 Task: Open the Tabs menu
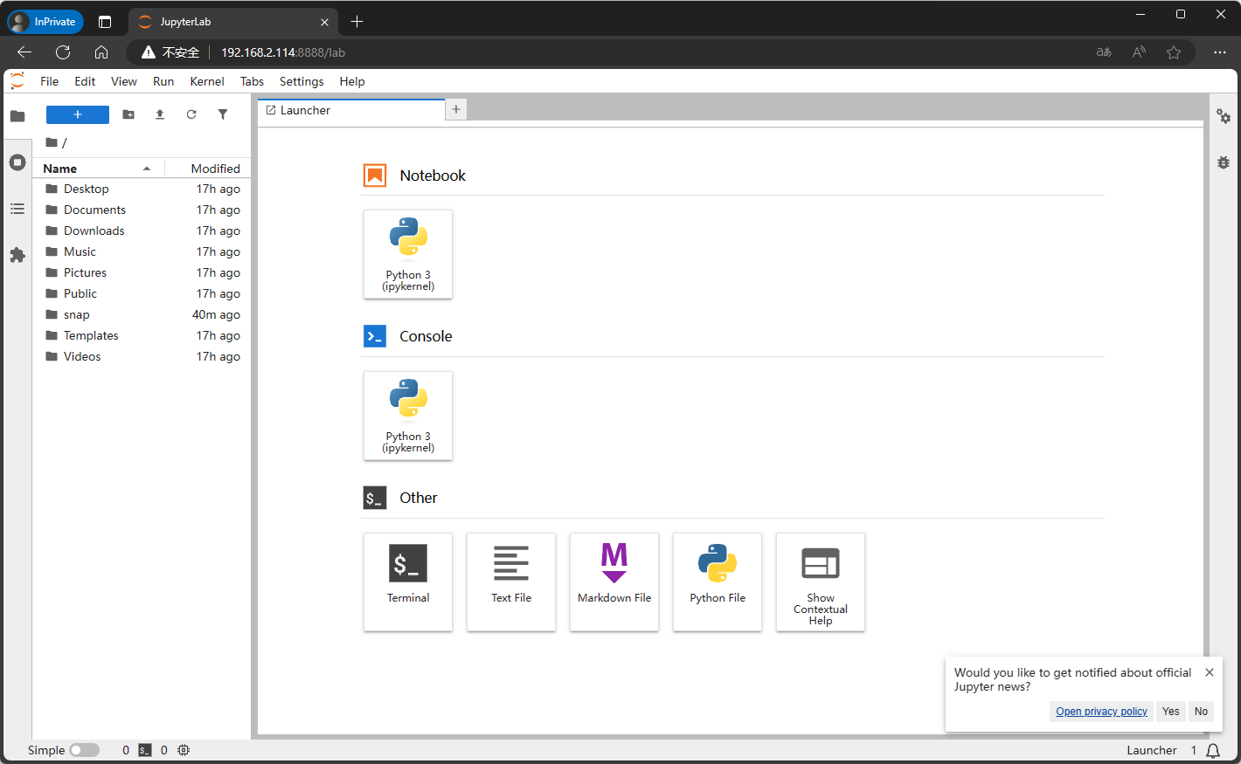(252, 81)
